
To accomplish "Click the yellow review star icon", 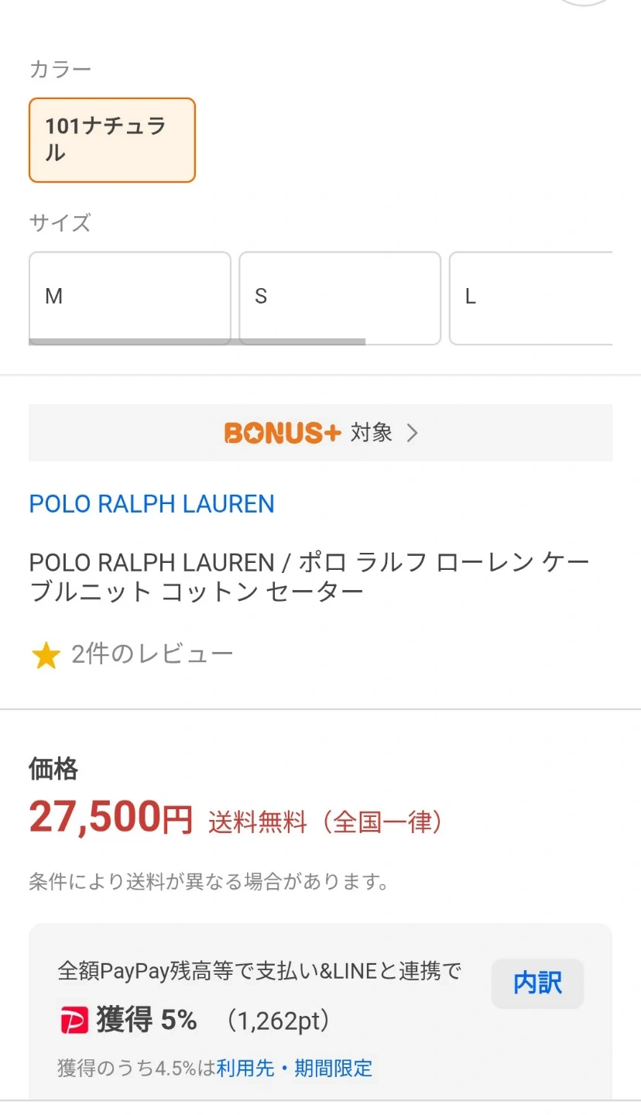I will click(x=46, y=656).
